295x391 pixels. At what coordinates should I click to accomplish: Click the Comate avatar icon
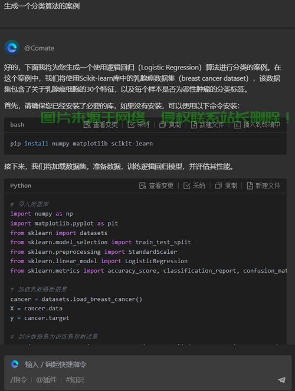click(x=12, y=48)
